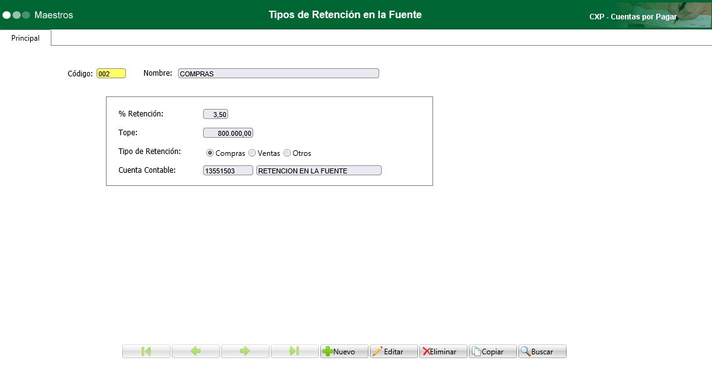This screenshot has width=712, height=375.
Task: Click the % Retención value field
Action: point(216,113)
